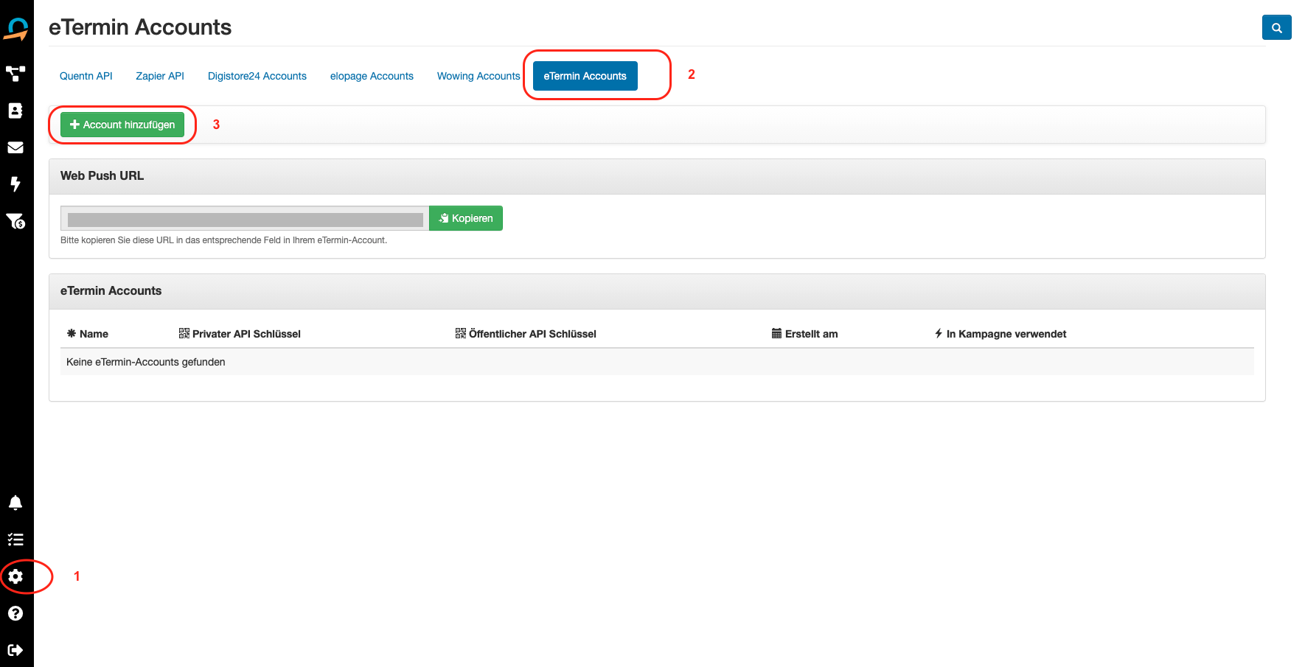This screenshot has height=667, width=1305.
Task: Go to the Digistore24 Accounts tab
Action: [x=257, y=76]
